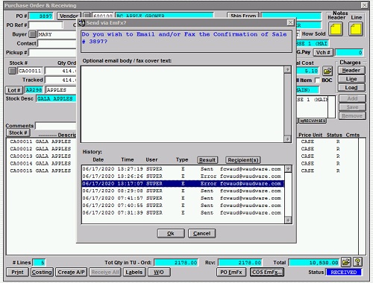This screenshot has width=373, height=283.
Task: Select history row 07:31:39 Sent
Action: (183, 213)
